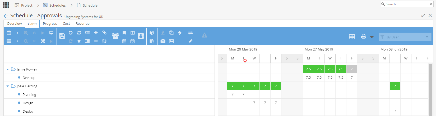
Task: Add a task with plus icon
Action: 96,33
